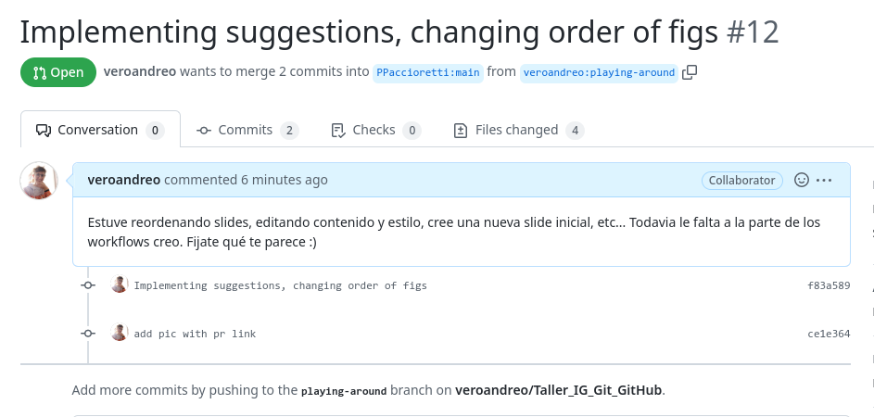Open commit message 'Implementing suggestions, changing order of figs'
The width and height of the screenshot is (874, 417).
coord(281,285)
